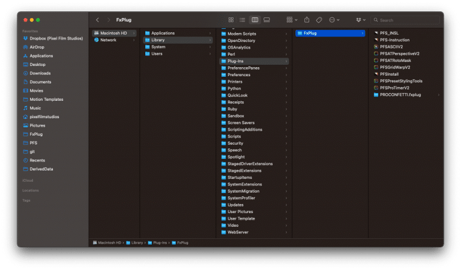The width and height of the screenshot is (461, 270).
Task: Expand the QuickLook folder chevron
Action: pyautogui.click(x=286, y=95)
